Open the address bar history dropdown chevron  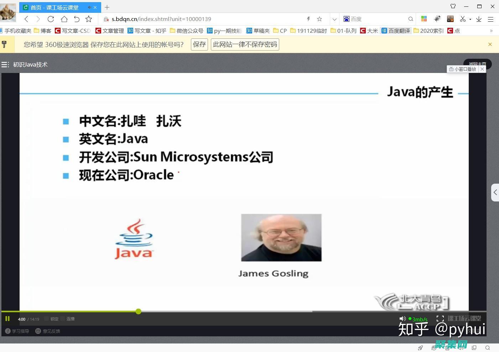click(x=334, y=19)
